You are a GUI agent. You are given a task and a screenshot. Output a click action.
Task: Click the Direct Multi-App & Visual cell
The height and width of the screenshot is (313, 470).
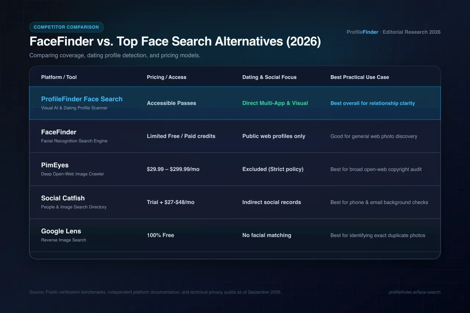(275, 103)
